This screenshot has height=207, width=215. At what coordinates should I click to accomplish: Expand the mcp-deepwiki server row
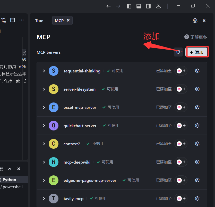point(44,162)
